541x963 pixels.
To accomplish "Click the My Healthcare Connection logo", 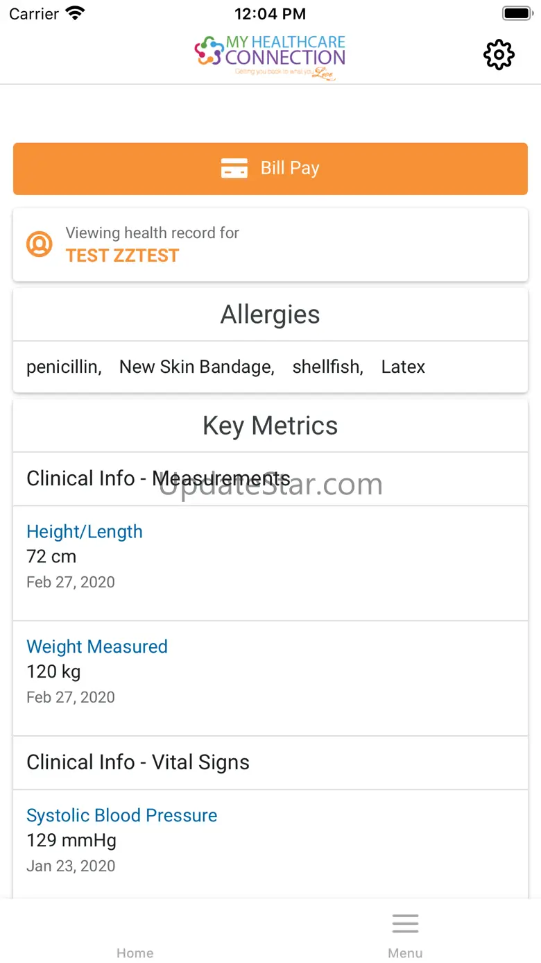I will coord(270,58).
